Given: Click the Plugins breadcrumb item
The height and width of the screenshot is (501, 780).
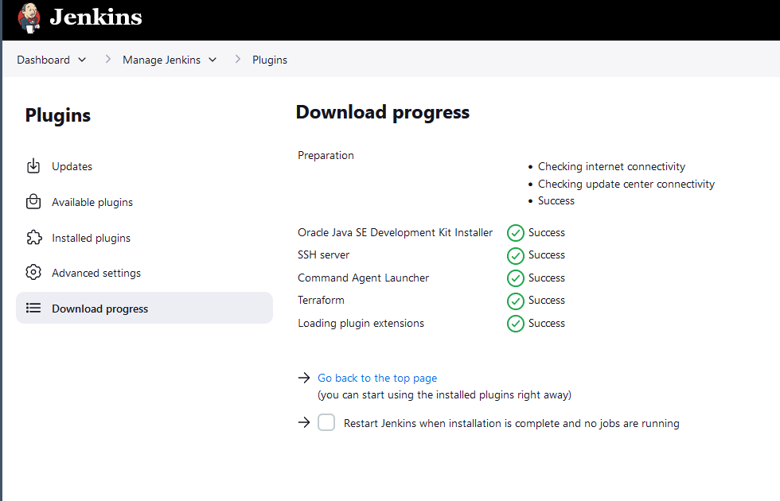Looking at the screenshot, I should [270, 60].
